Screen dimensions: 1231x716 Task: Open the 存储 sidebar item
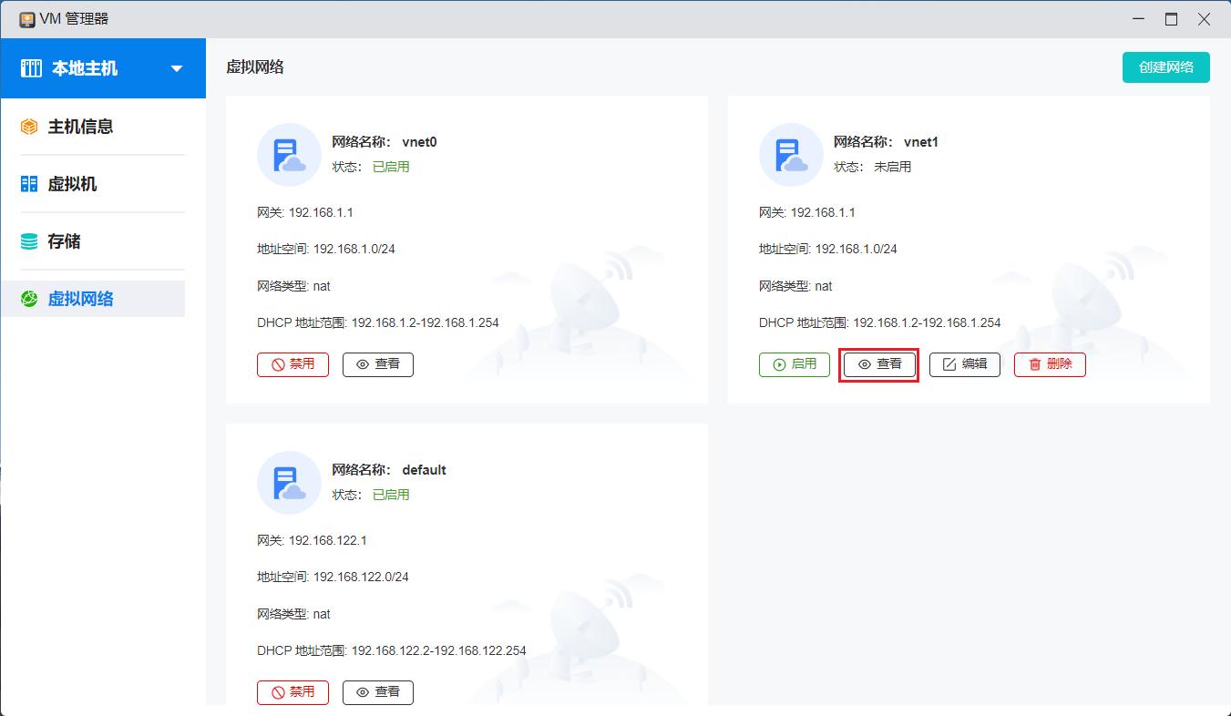(x=102, y=241)
